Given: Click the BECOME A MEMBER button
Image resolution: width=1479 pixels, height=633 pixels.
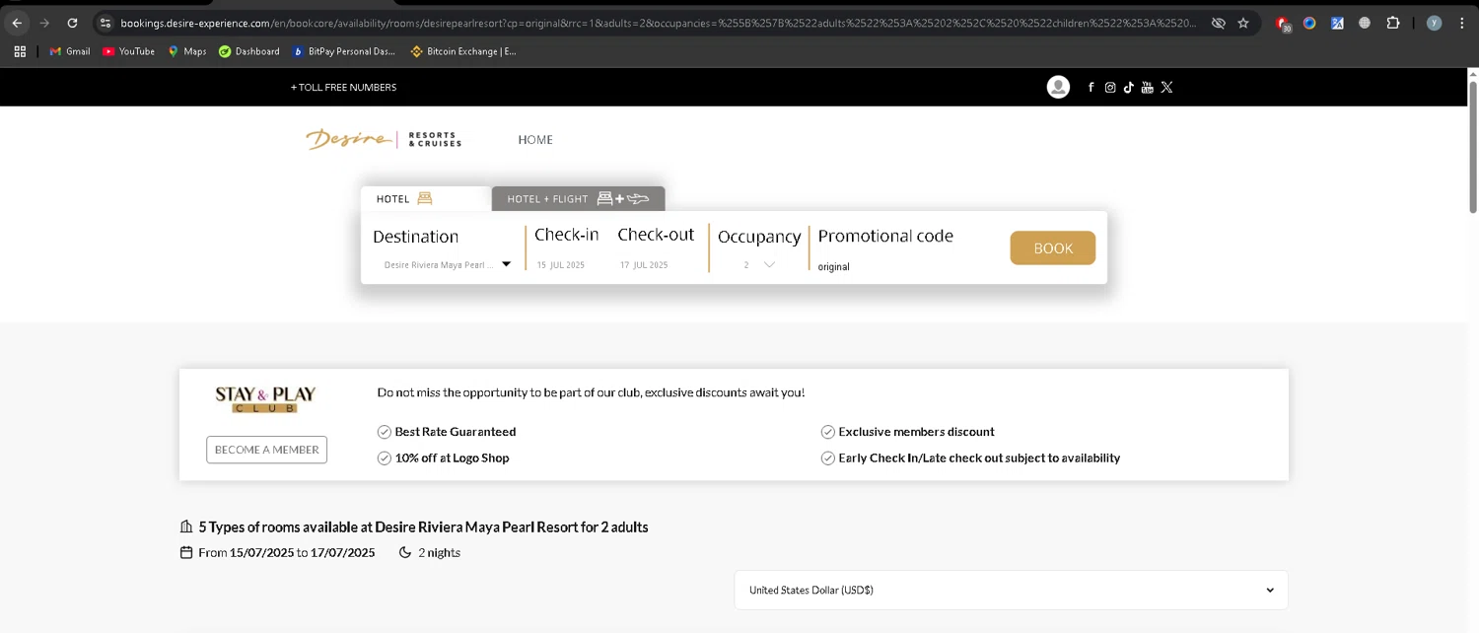Looking at the screenshot, I should [x=266, y=450].
